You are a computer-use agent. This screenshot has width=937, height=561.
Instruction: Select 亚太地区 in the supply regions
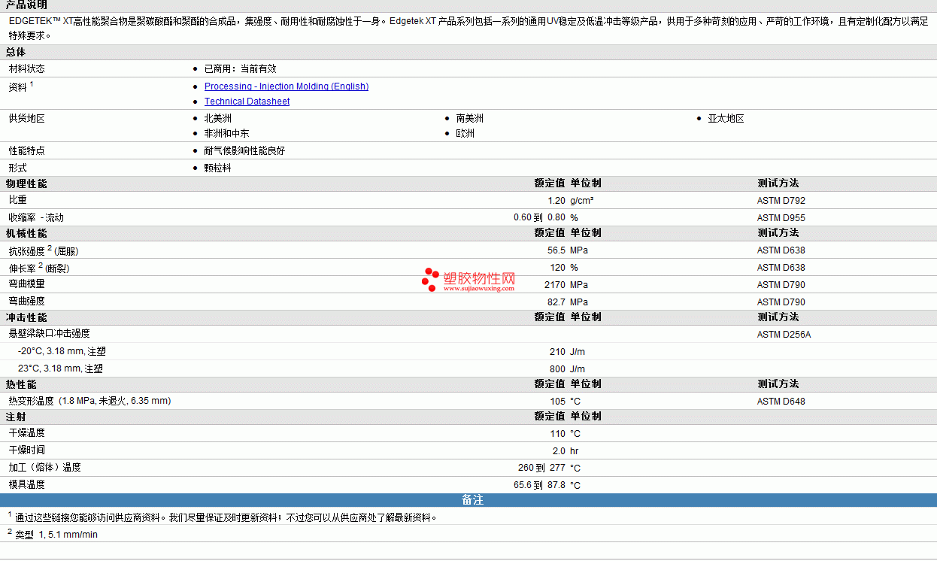pos(726,119)
